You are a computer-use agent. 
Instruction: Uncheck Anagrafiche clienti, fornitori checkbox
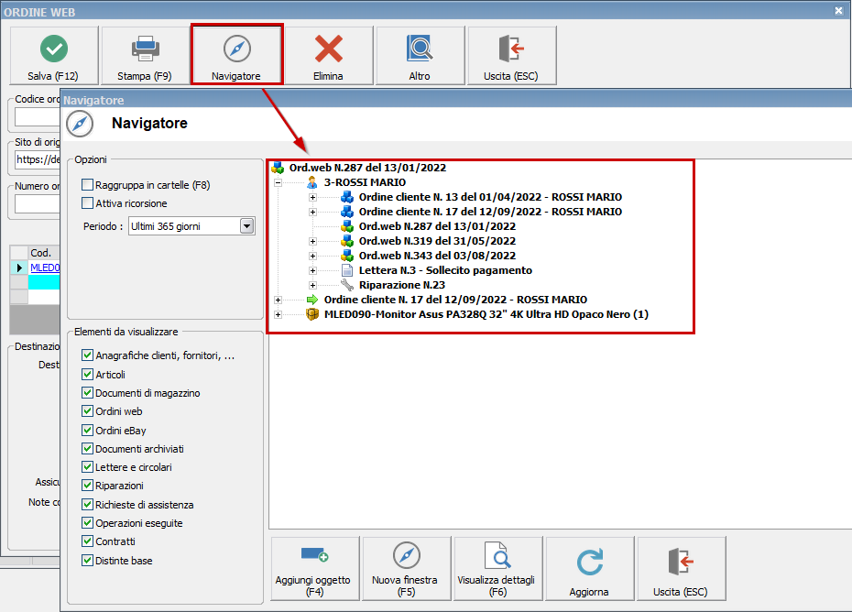(x=87, y=355)
